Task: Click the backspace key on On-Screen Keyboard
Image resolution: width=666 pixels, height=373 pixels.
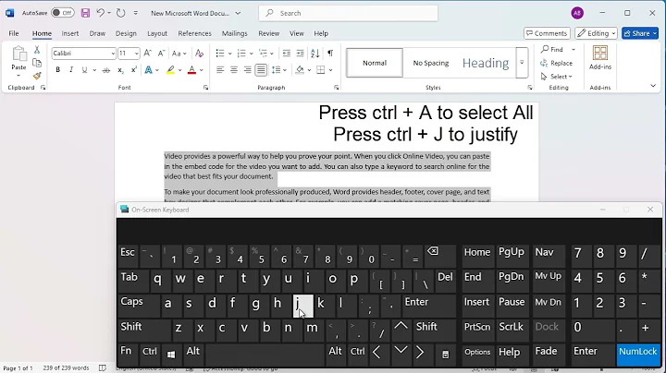Action: click(440, 255)
